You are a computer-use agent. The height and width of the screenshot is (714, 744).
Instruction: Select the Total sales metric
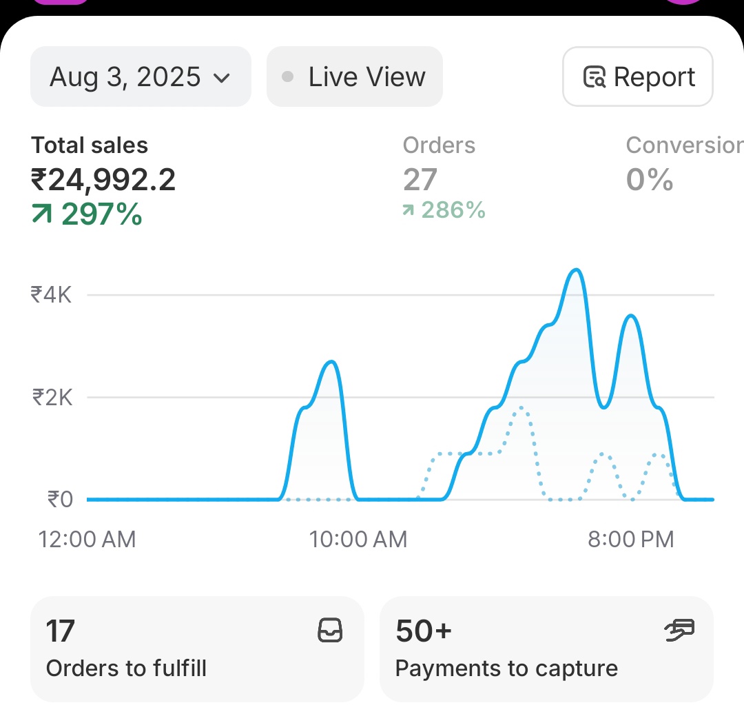click(x=90, y=145)
